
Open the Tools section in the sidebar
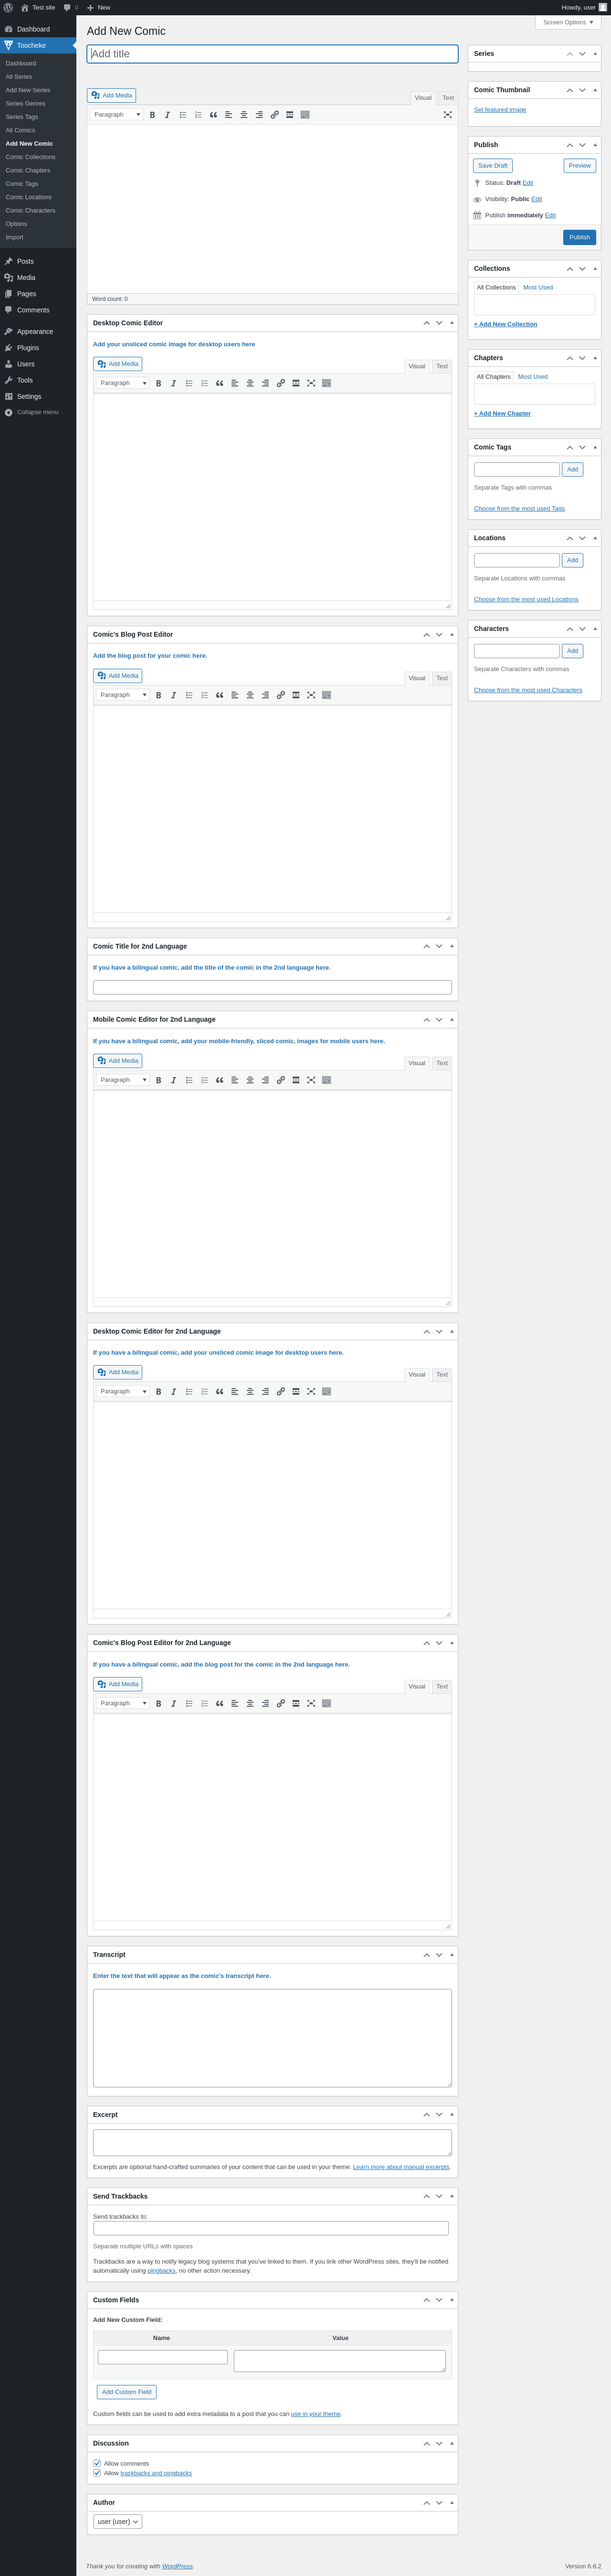(38, 380)
